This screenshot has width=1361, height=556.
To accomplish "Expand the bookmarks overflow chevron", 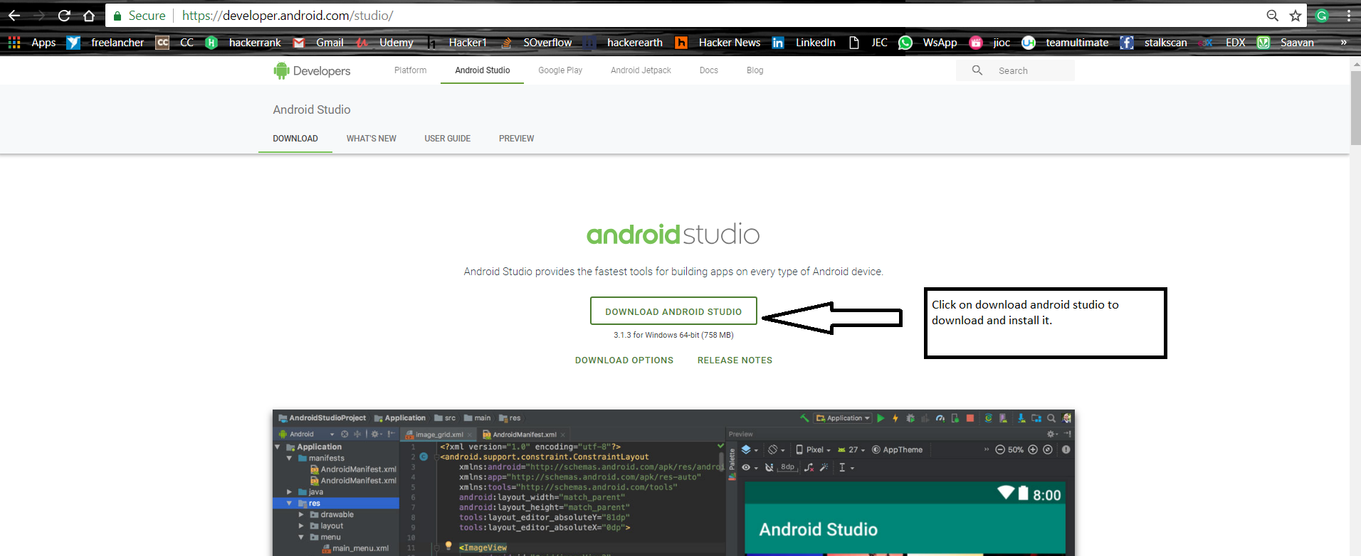I will point(1343,43).
